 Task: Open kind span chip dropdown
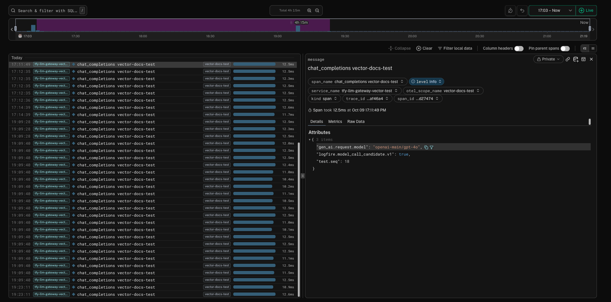pos(324,99)
